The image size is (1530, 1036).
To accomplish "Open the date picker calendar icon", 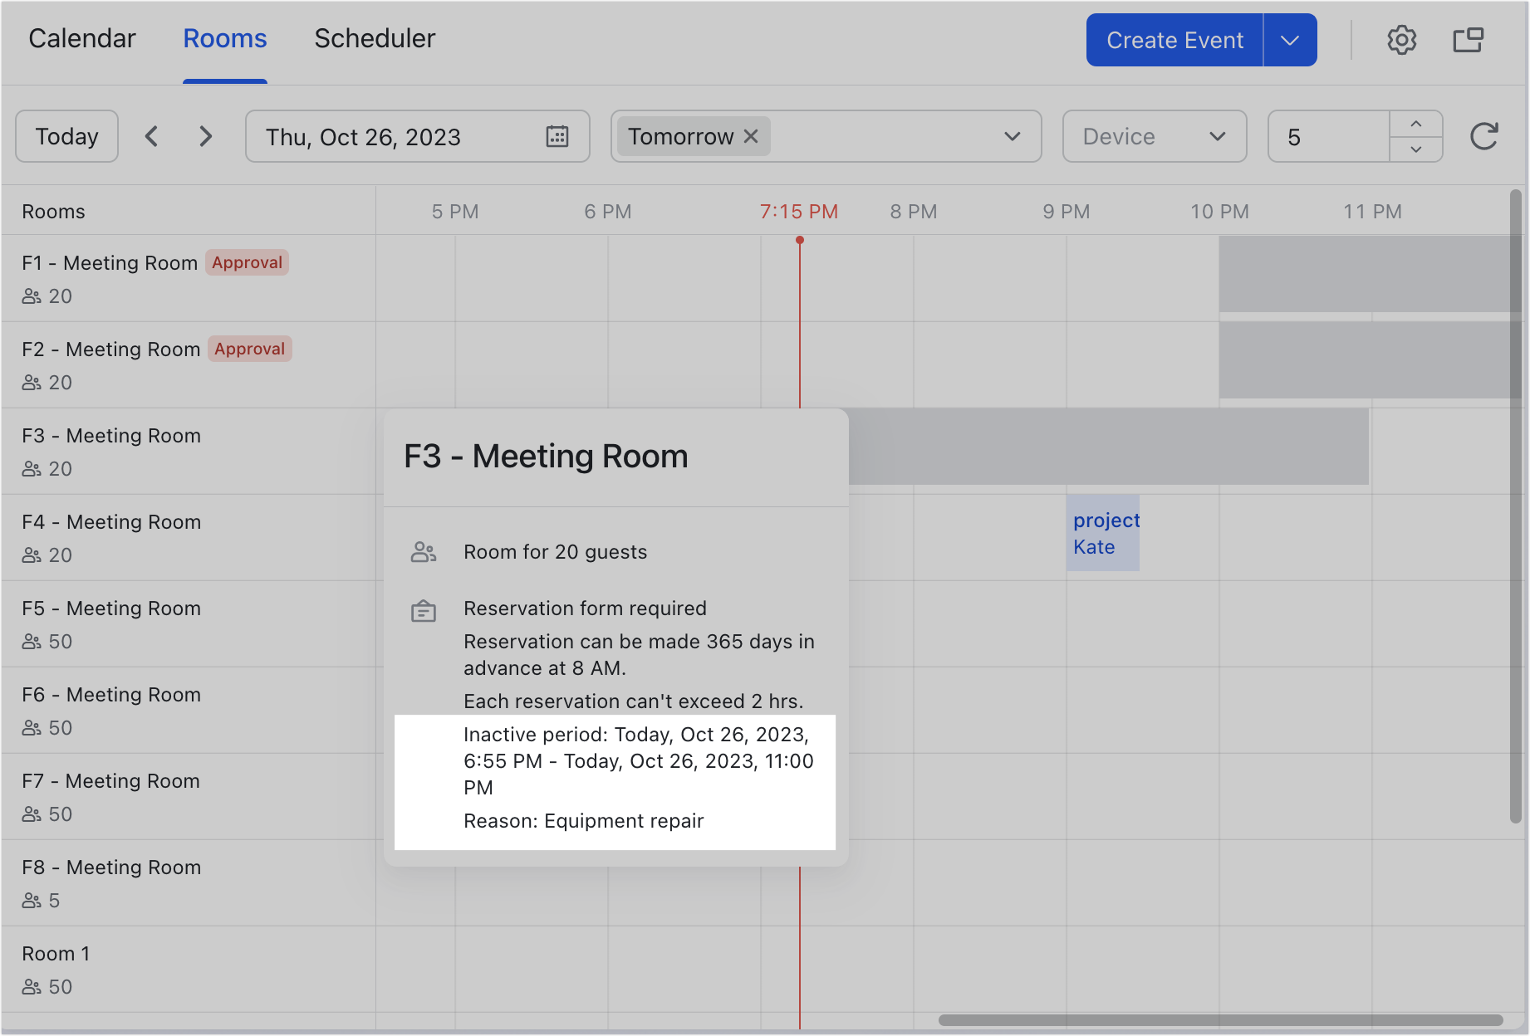I will (x=557, y=136).
